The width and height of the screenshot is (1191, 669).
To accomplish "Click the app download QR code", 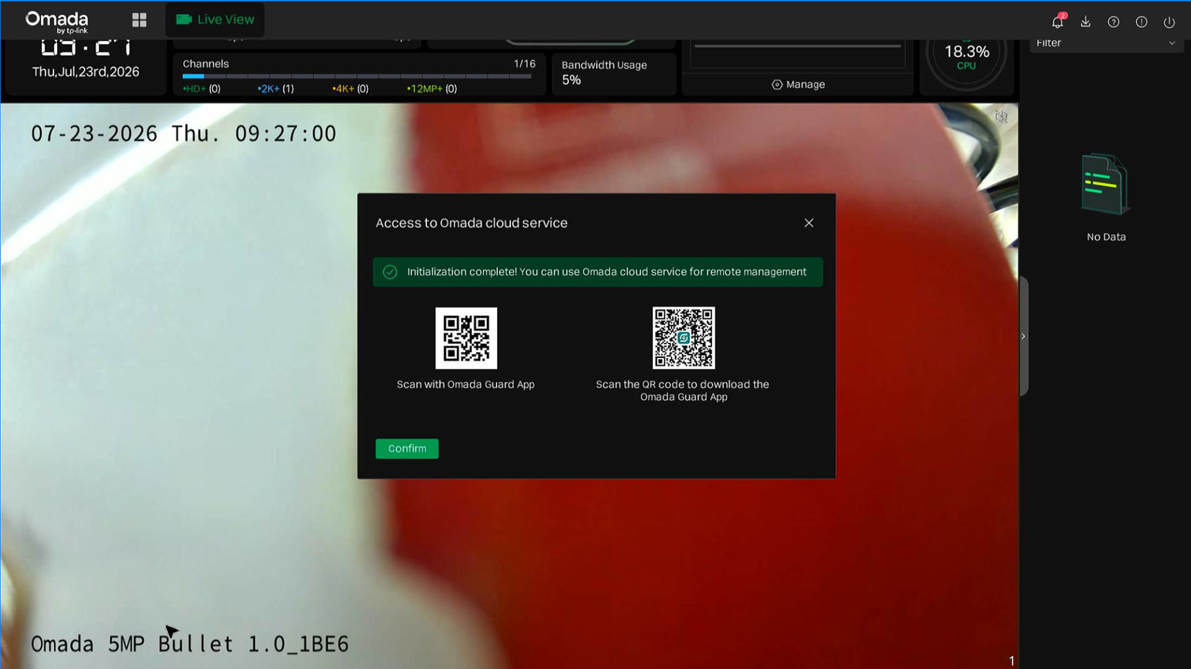I will (x=683, y=338).
